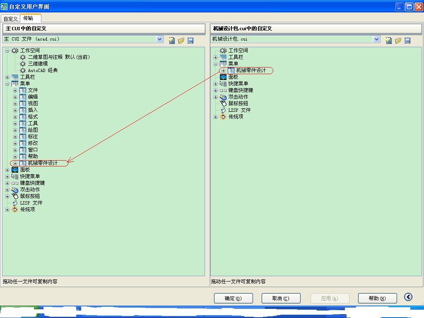Viewport: 424px width, 318px height.
Task: Select 修改 menu item in left tree
Action: [33, 143]
